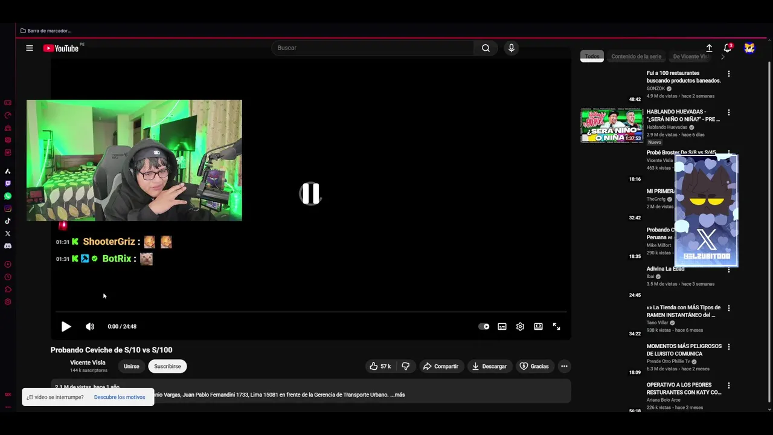Open the Barra de marcadores bookmarks folder

click(x=46, y=31)
